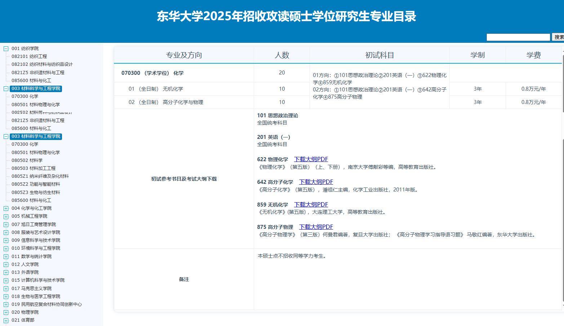
Task: Expand the 008 服装与艺术设计学院 node
Action: pyautogui.click(x=6, y=232)
